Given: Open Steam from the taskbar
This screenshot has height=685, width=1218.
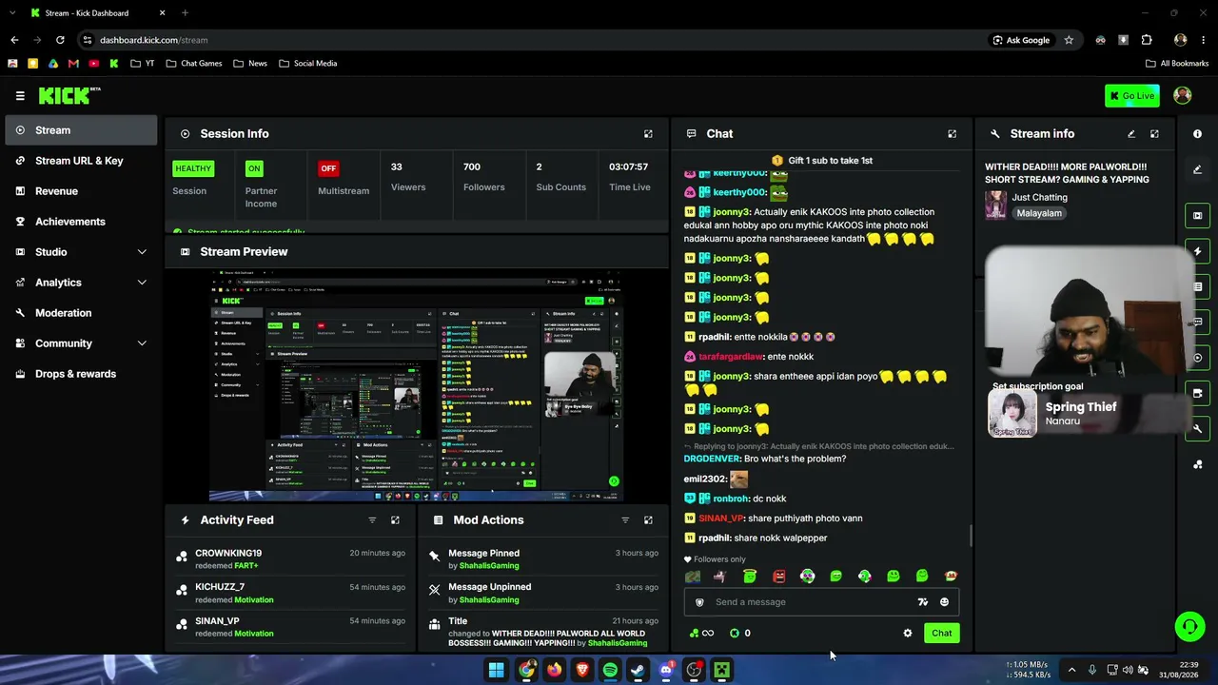Looking at the screenshot, I should click(x=638, y=670).
